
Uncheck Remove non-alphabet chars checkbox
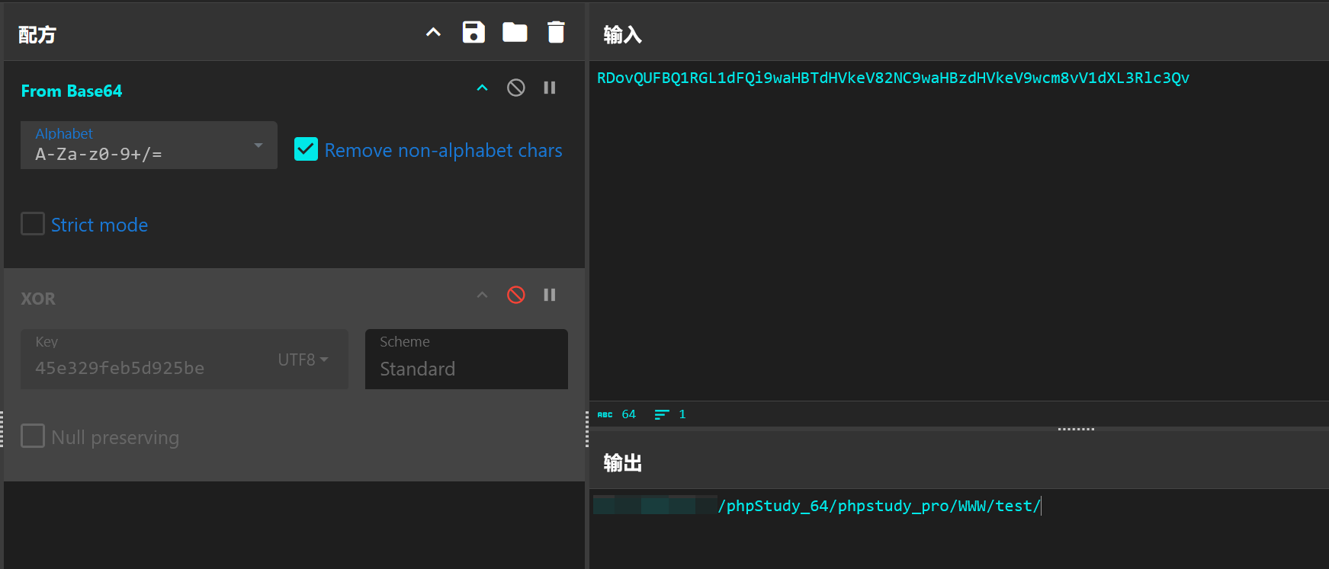coord(307,149)
